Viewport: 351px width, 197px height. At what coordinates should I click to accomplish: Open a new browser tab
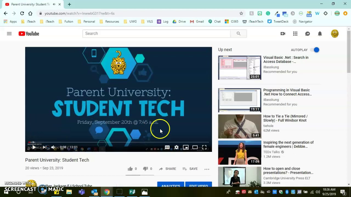pyautogui.click(x=69, y=4)
